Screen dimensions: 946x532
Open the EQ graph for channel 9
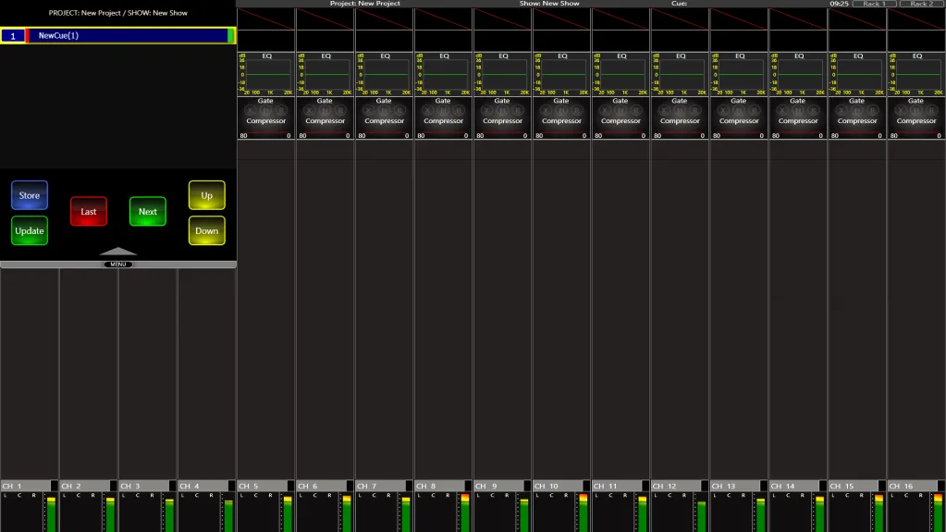pos(502,74)
